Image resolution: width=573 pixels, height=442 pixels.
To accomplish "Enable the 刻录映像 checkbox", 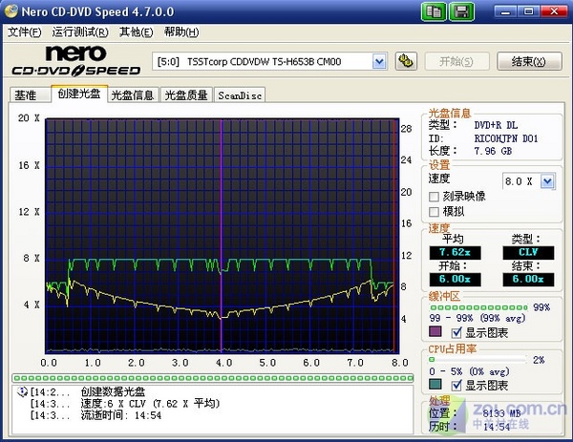I will (x=434, y=197).
